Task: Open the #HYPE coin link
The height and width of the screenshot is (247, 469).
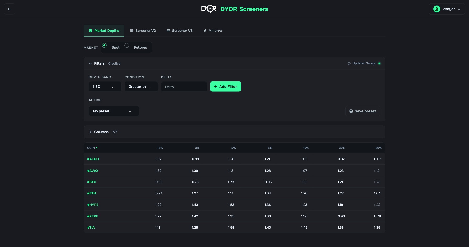Action: pyautogui.click(x=93, y=205)
